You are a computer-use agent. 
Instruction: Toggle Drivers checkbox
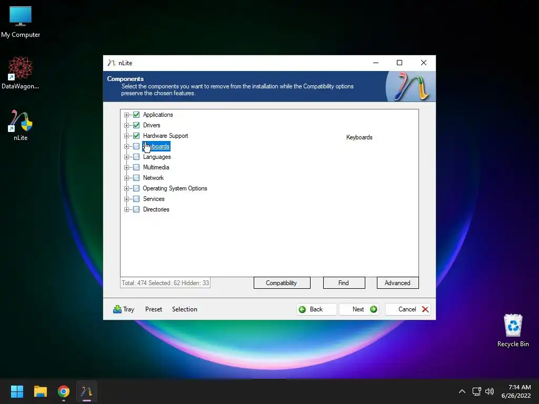(x=136, y=125)
